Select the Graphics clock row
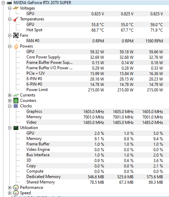The image size is (169, 197). [98, 111]
